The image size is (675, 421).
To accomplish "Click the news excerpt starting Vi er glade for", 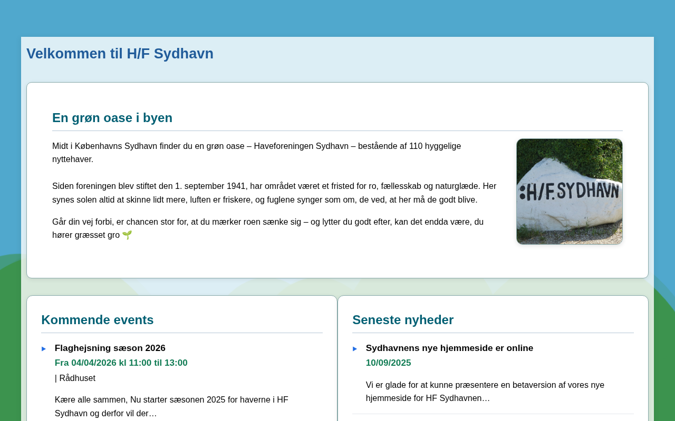I will (485, 392).
